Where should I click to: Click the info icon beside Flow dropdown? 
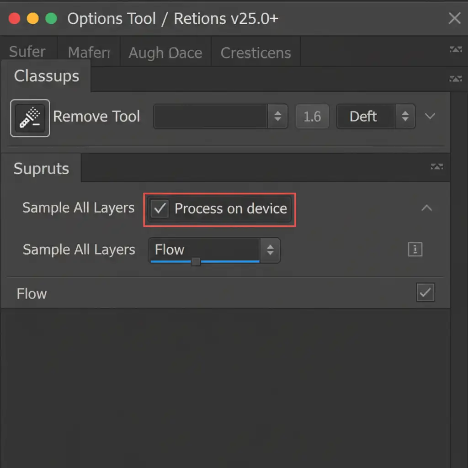[415, 250]
